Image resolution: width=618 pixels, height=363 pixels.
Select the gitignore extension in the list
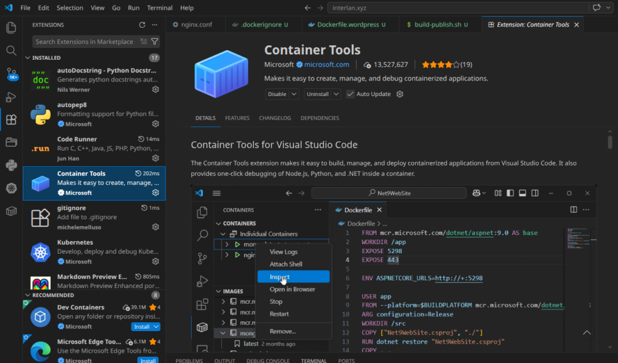point(94,217)
